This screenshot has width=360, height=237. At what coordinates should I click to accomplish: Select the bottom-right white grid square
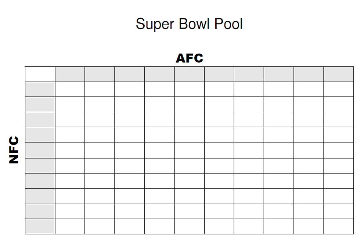pos(339,226)
